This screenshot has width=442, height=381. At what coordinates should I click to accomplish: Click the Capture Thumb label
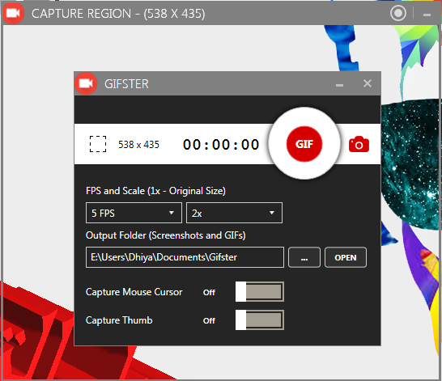coord(119,320)
